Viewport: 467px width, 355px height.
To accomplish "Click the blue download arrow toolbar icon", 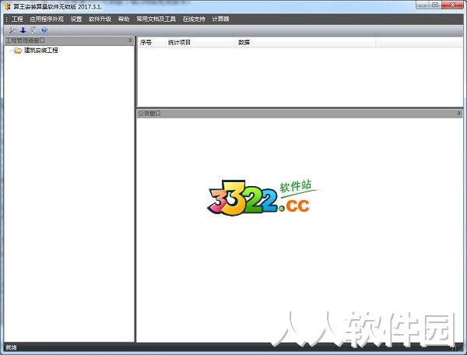I will (23, 30).
